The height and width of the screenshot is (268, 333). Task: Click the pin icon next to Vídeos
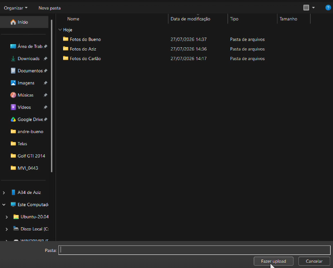tap(45, 107)
